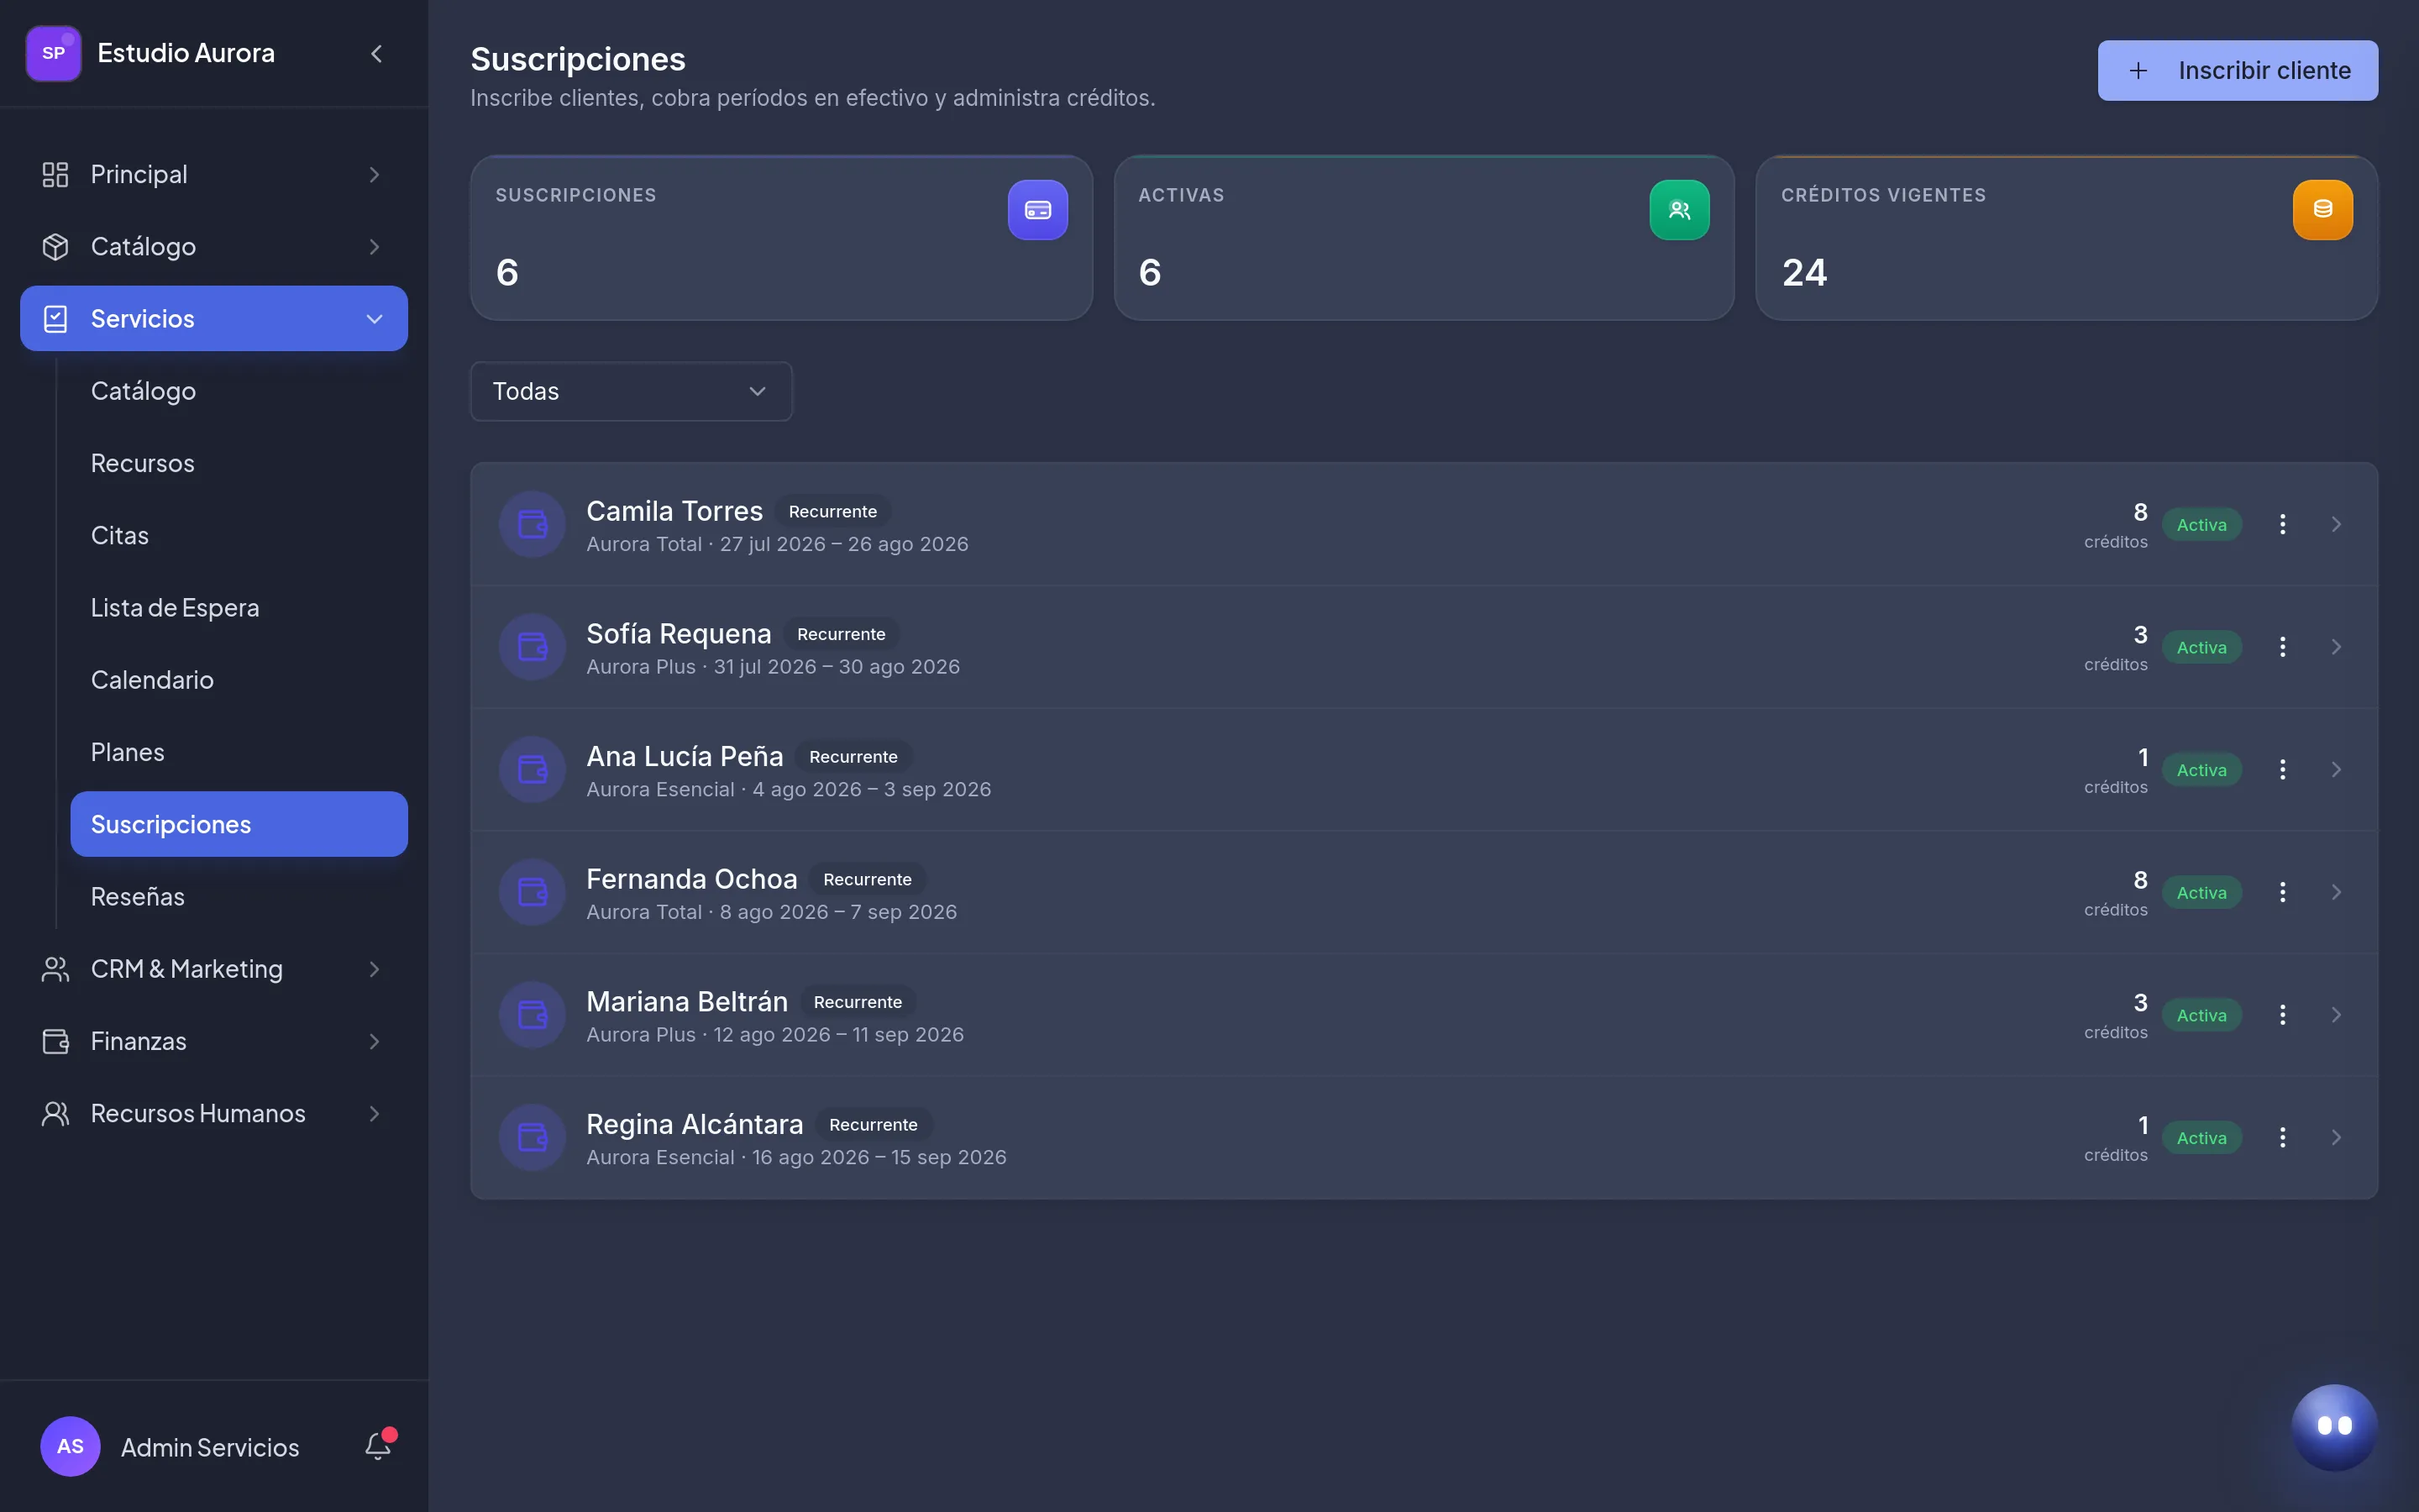Viewport: 2419px width, 1512px height.
Task: Expand the Finanzas section
Action: click(214, 1041)
